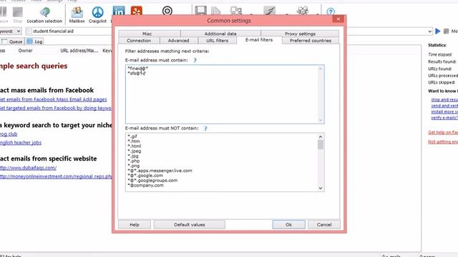Click the Cancel button
Viewport: 458px width, 257px height.
click(x=324, y=225)
